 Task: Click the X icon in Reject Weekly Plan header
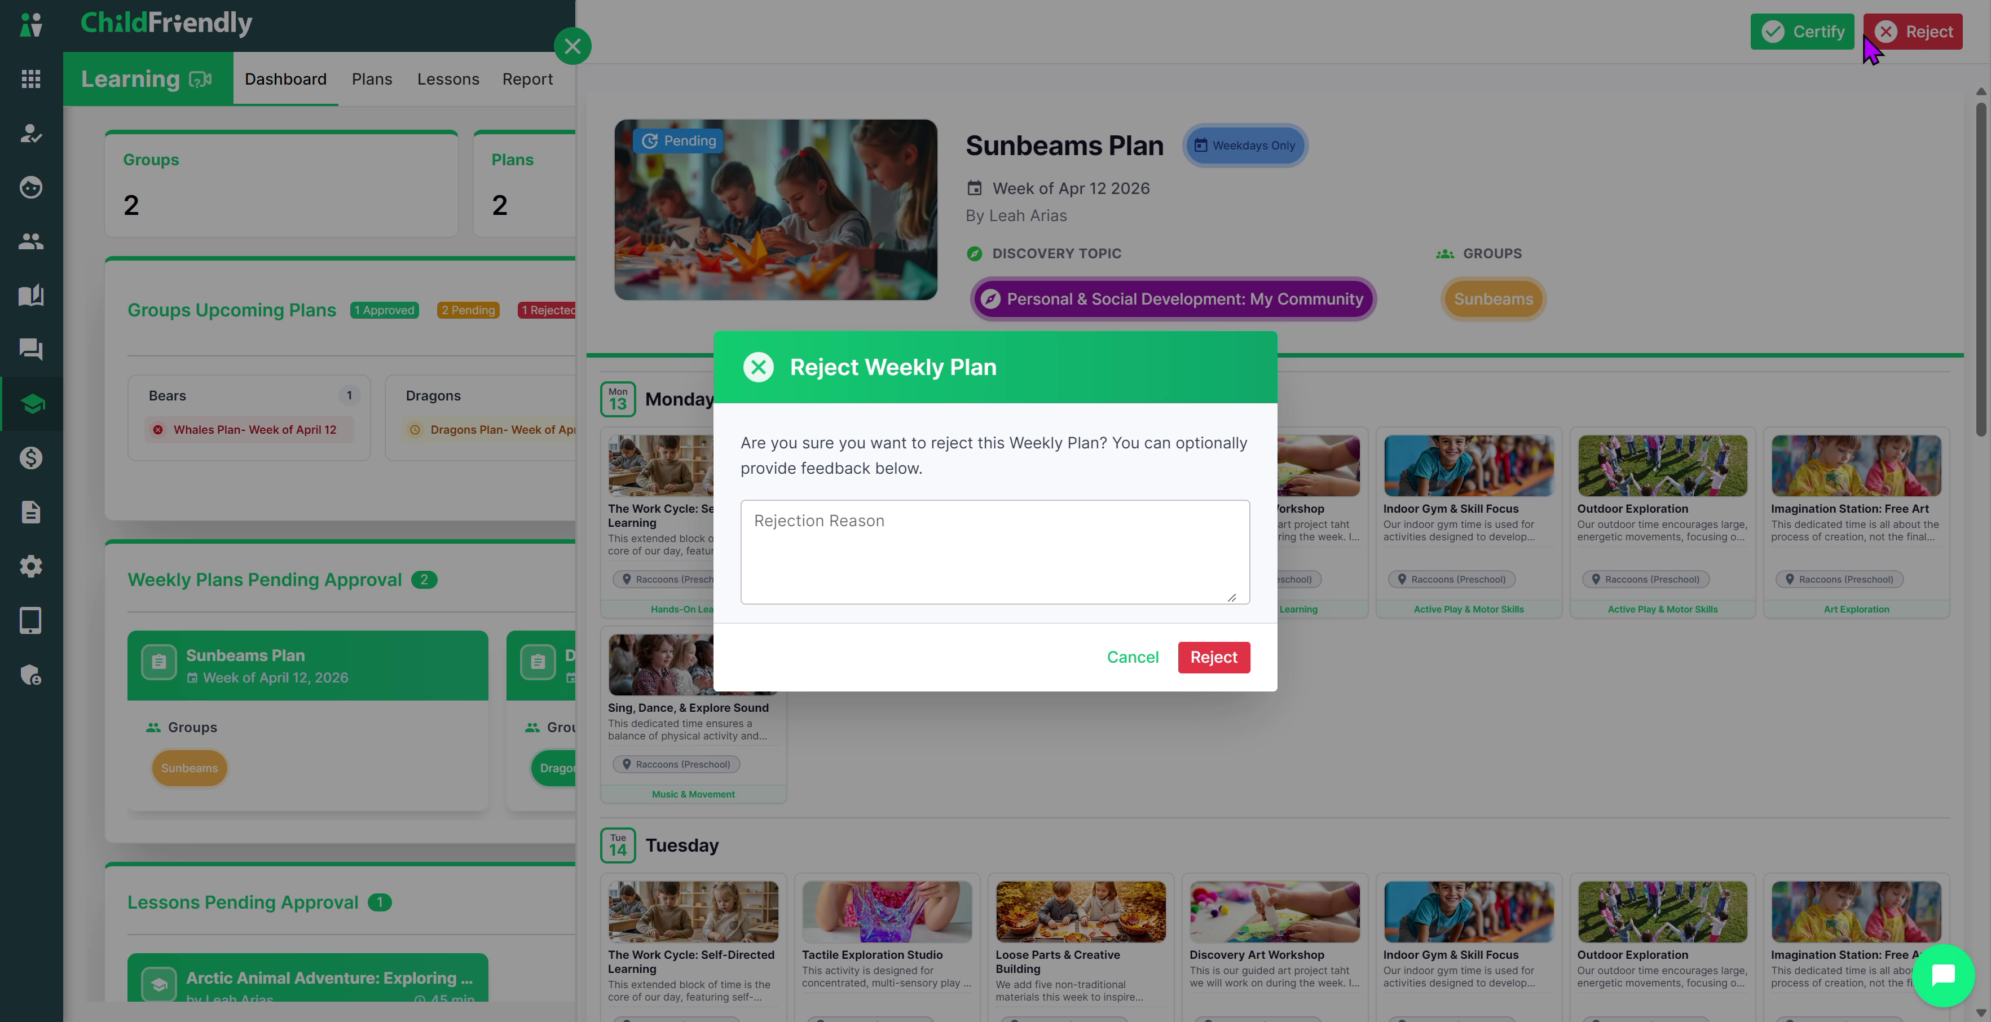pos(758,367)
